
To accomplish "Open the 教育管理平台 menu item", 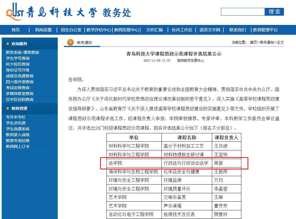I will [x=265, y=30].
